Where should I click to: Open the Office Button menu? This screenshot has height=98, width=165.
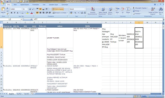coord(2,2)
